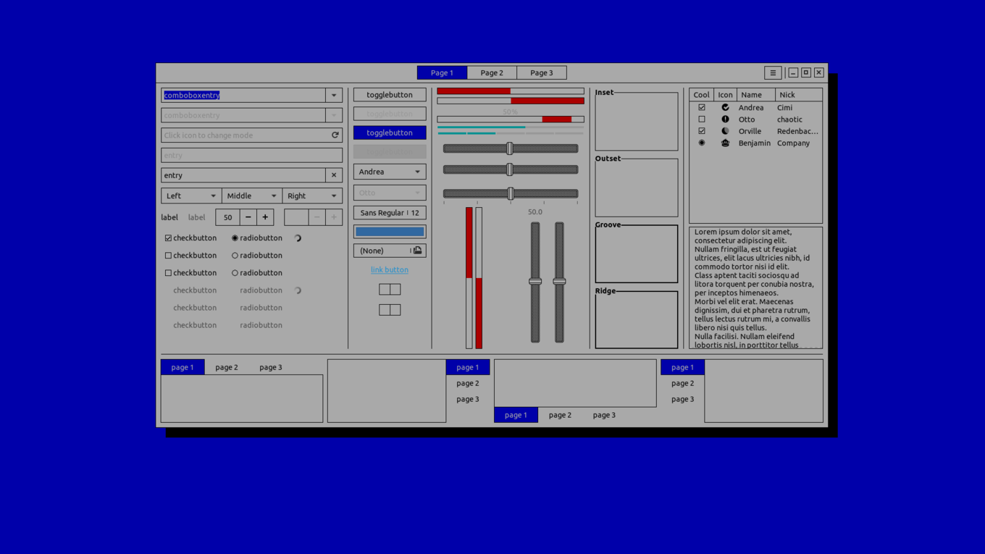Image resolution: width=985 pixels, height=554 pixels.
Task: Click Benjamin's icon in the list row
Action: 725,143
